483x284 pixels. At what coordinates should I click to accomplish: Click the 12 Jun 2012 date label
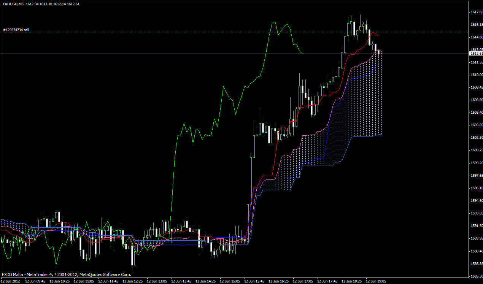[x=11, y=281]
